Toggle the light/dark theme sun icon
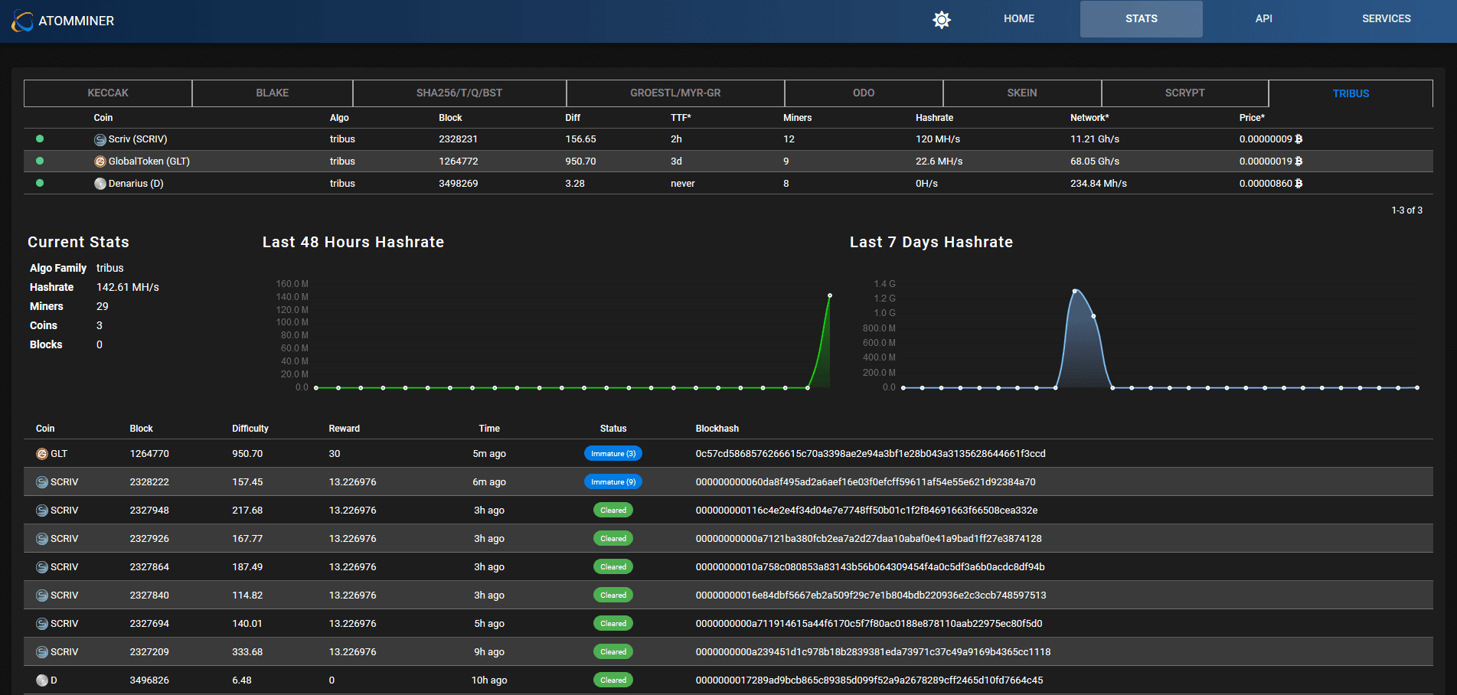This screenshot has width=1457, height=695. 942,20
